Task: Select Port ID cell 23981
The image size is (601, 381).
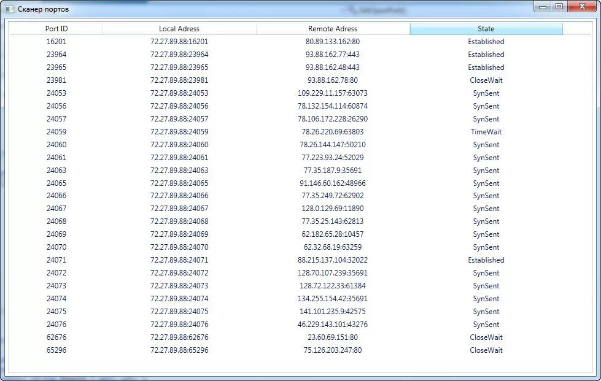Action: click(x=56, y=80)
